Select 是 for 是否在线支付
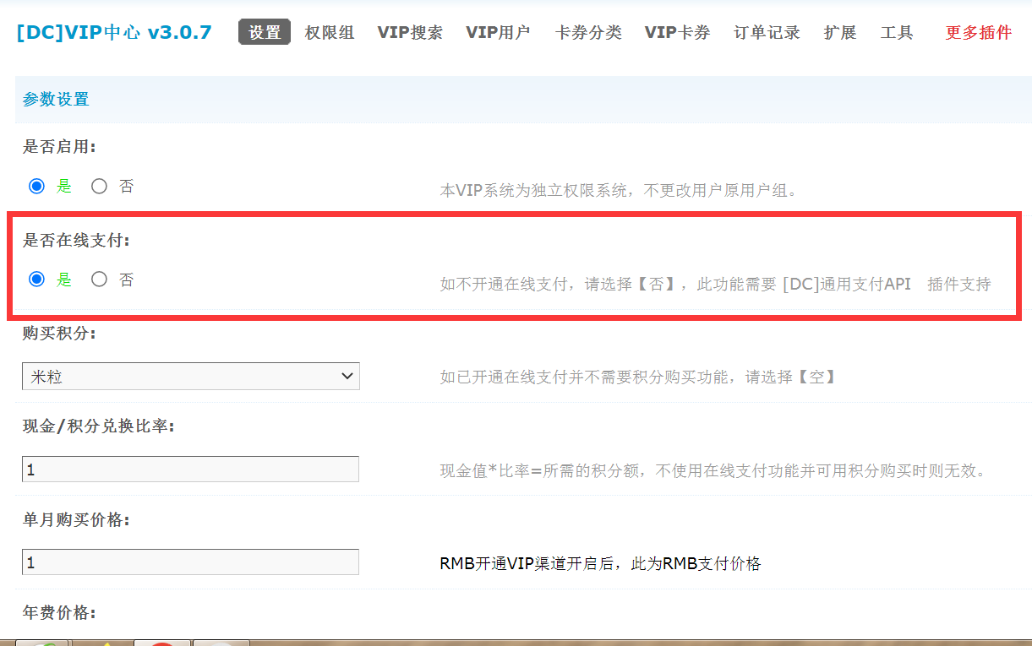The image size is (1032, 646). click(36, 279)
